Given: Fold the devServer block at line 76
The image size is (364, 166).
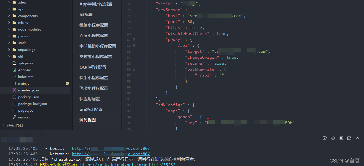Looking at the screenshot, I should pyautogui.click(x=134, y=10).
